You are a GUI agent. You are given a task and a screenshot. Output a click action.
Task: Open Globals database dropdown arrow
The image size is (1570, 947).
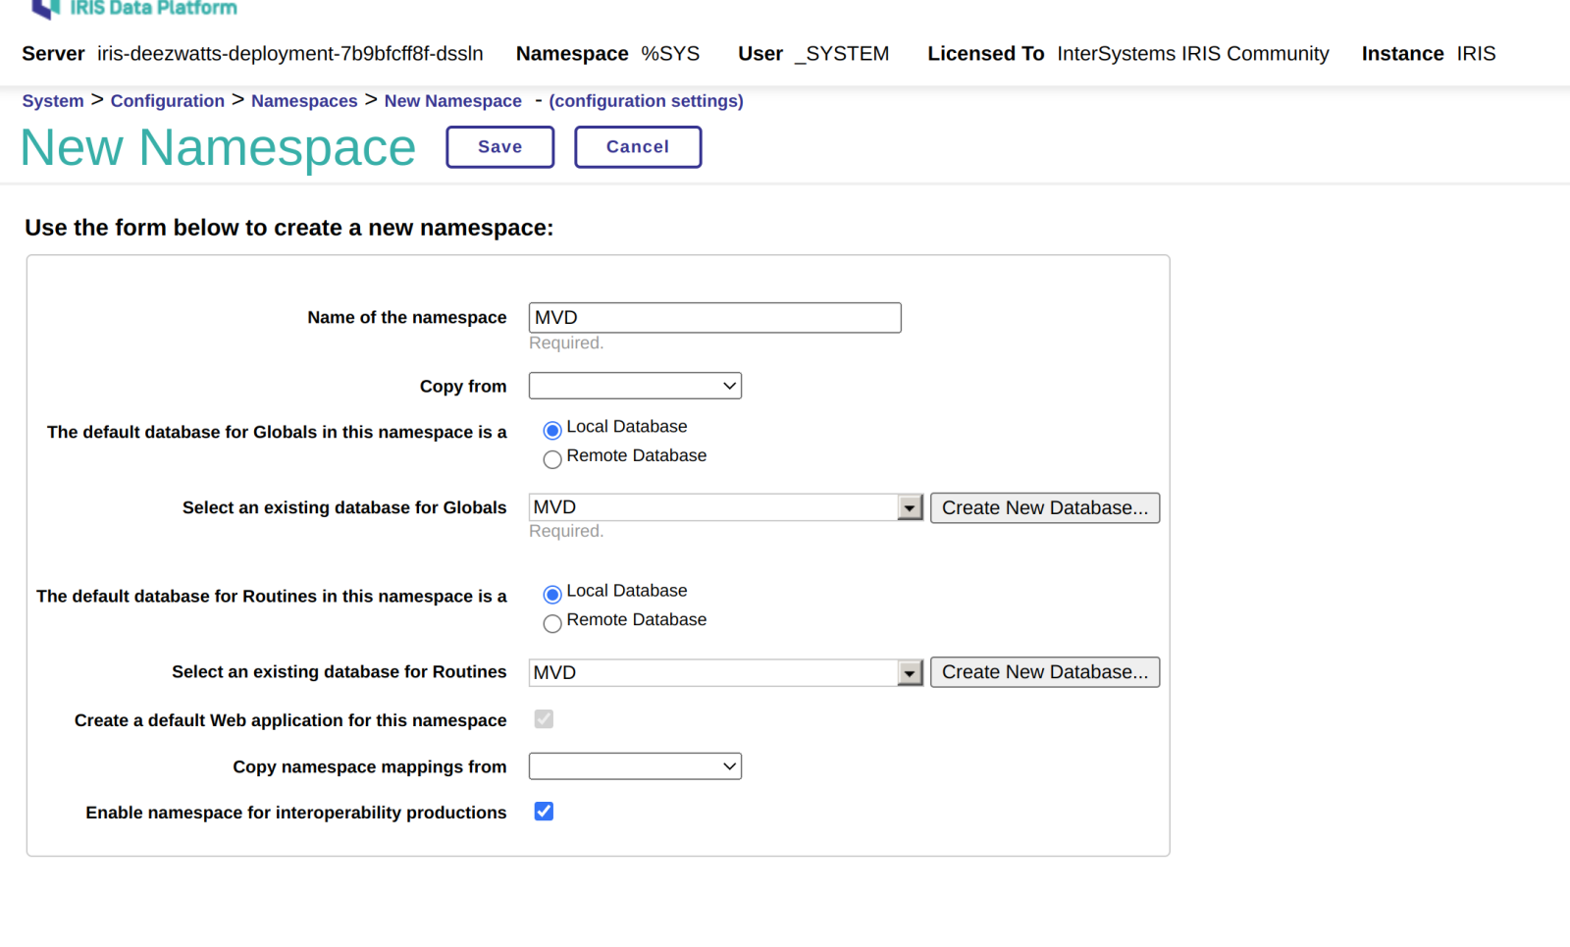tap(910, 508)
